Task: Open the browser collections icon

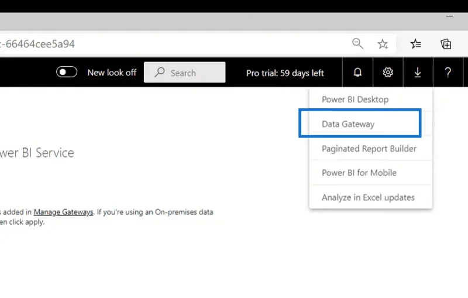Action: (x=446, y=44)
